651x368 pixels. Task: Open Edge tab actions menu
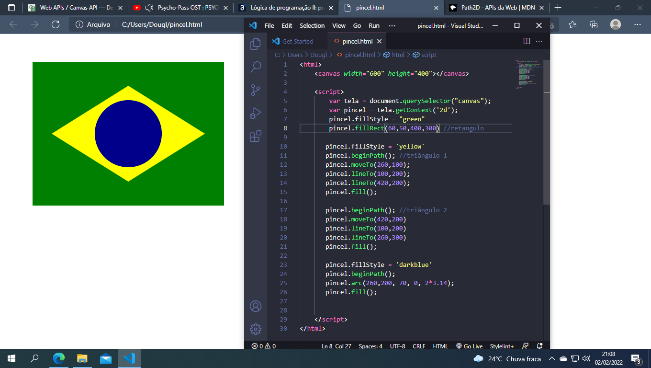tap(11, 8)
